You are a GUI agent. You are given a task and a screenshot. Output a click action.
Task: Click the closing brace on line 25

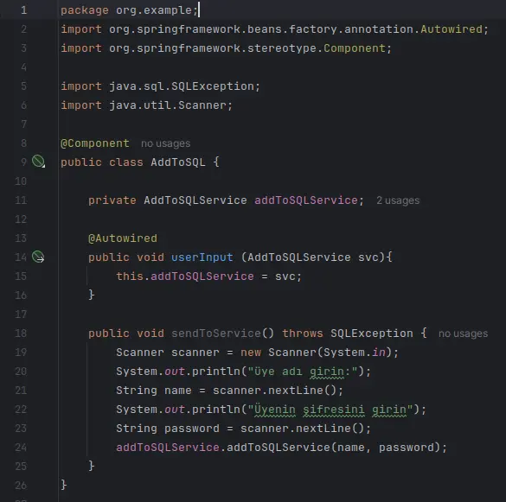click(x=92, y=466)
